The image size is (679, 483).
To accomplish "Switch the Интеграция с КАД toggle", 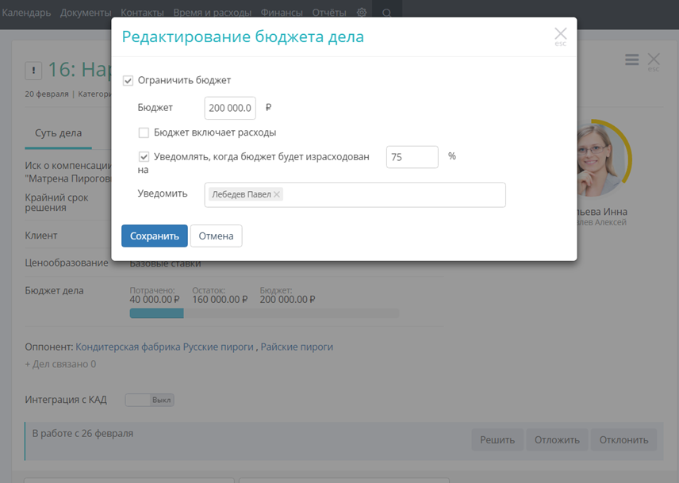I will pos(149,400).
